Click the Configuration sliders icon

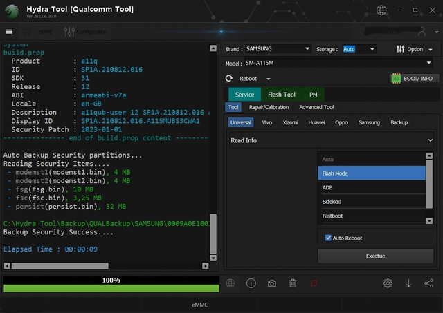click(69, 32)
